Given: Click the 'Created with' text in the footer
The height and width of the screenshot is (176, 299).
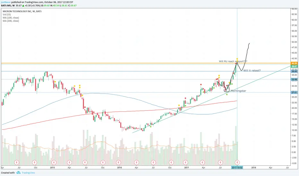Looking at the screenshot, I should pos(8,173).
